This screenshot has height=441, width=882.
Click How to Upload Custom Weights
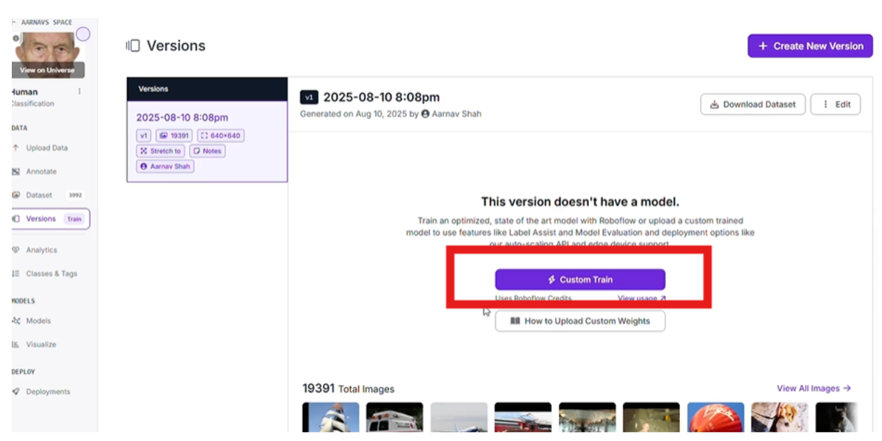pyautogui.click(x=580, y=321)
